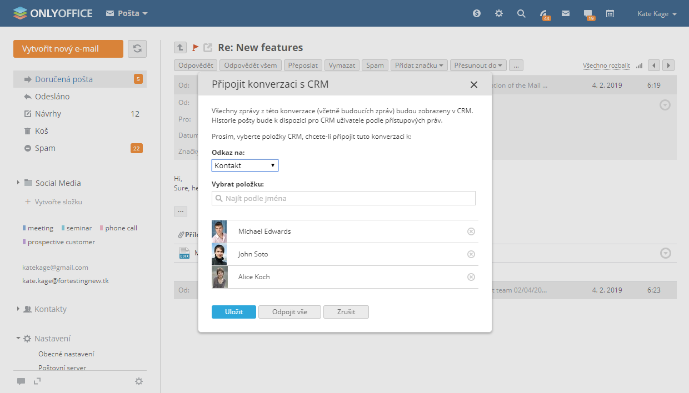Image resolution: width=689 pixels, height=393 pixels.
Task: Click the Najít podle jména search field
Action: click(x=343, y=198)
